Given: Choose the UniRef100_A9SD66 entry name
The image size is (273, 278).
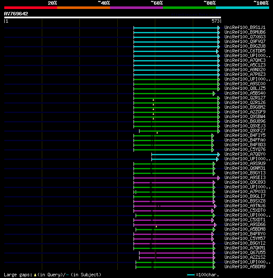Looking at the screenshot, I should coord(245,224).
